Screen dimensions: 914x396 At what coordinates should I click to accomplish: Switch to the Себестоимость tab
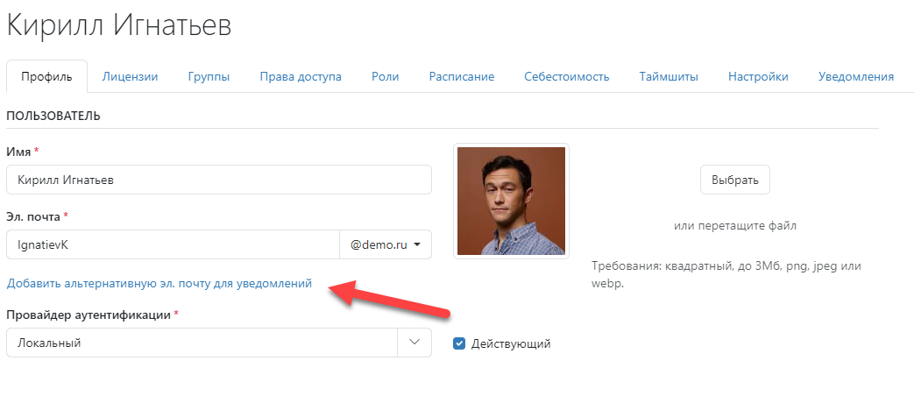[566, 76]
